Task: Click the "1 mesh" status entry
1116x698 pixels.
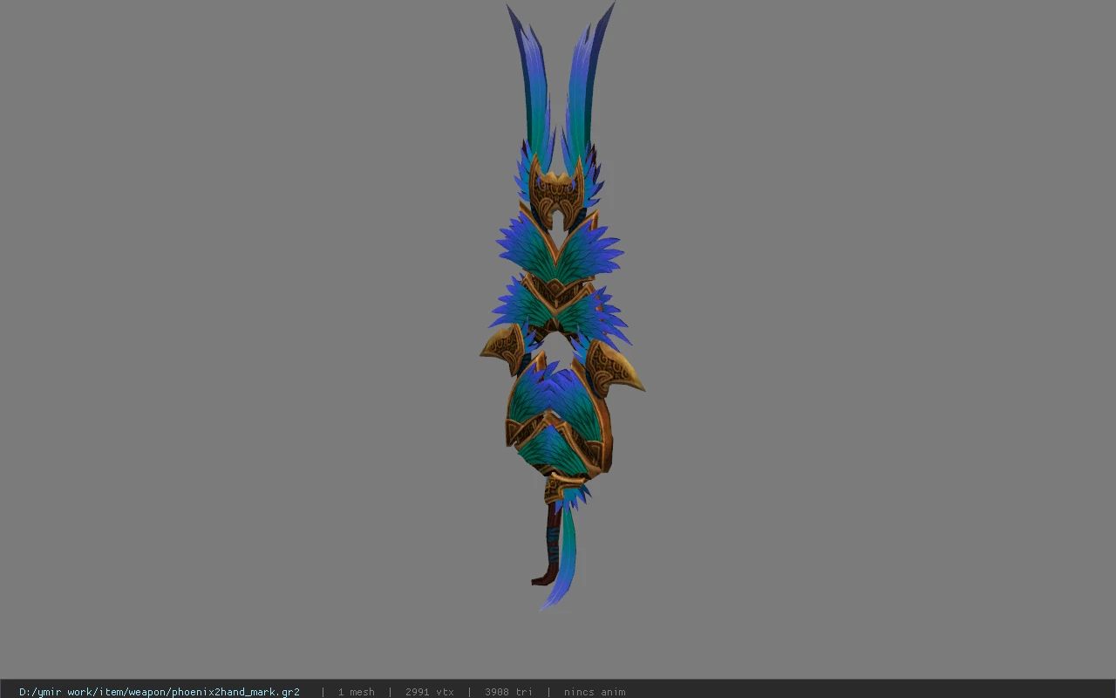Action: (x=356, y=692)
